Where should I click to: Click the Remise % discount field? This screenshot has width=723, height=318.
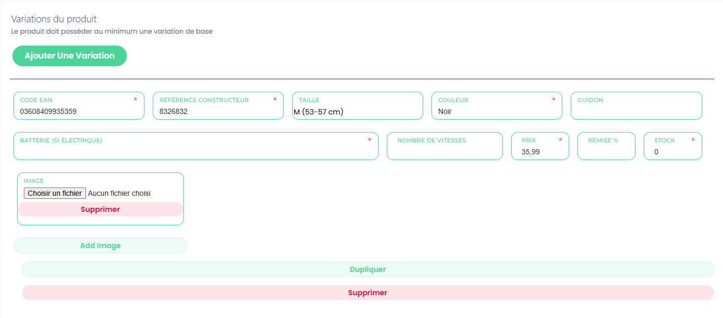click(606, 151)
